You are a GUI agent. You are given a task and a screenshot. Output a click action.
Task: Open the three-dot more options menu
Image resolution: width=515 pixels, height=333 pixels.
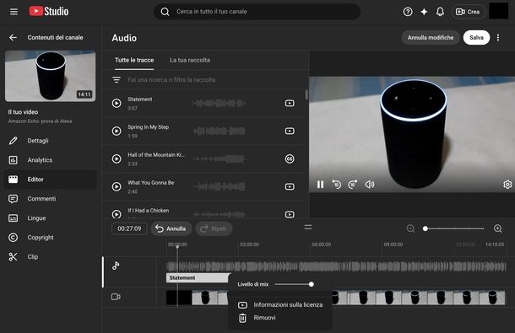(x=498, y=37)
